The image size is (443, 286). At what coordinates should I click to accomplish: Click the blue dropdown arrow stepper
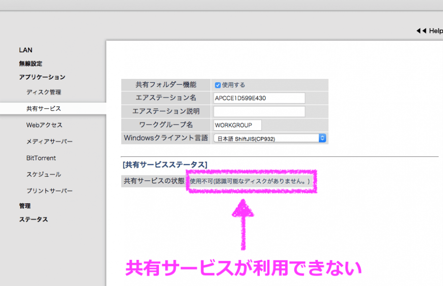coord(322,139)
